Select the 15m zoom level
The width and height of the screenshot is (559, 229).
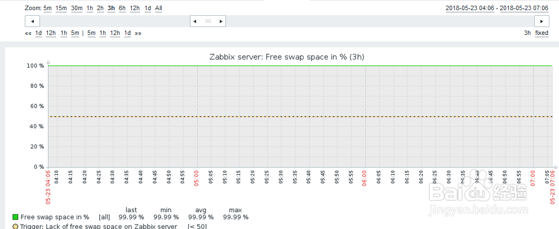click(61, 8)
